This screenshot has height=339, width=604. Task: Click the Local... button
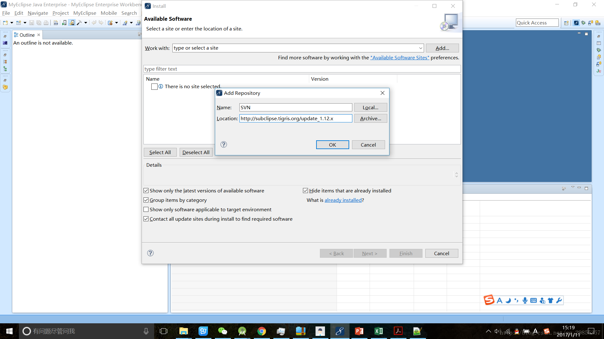click(371, 107)
